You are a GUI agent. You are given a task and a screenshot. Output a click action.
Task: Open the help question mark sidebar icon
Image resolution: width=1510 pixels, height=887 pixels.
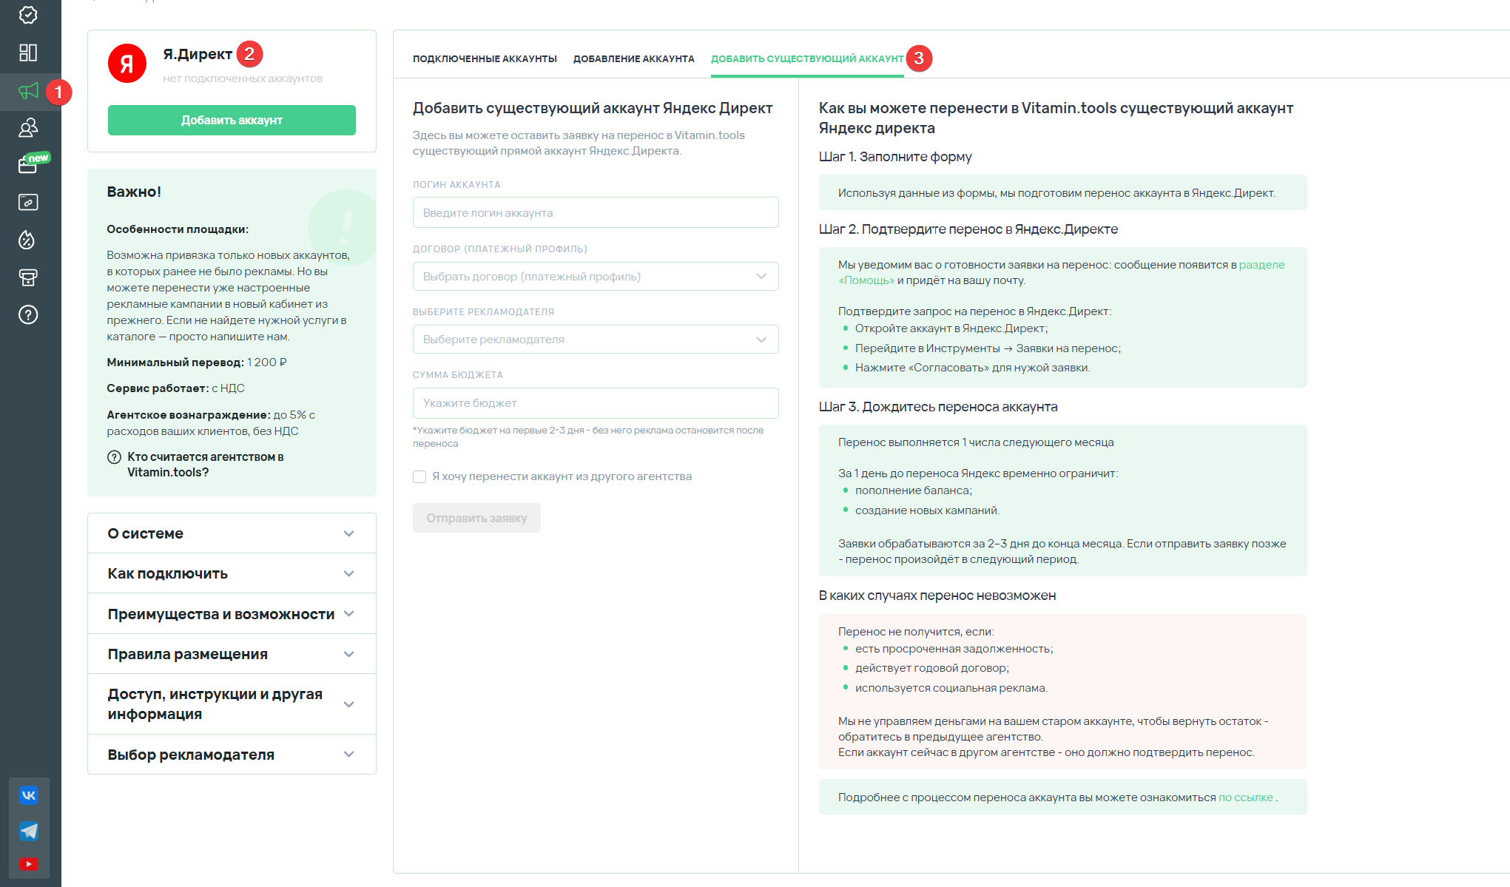(28, 314)
